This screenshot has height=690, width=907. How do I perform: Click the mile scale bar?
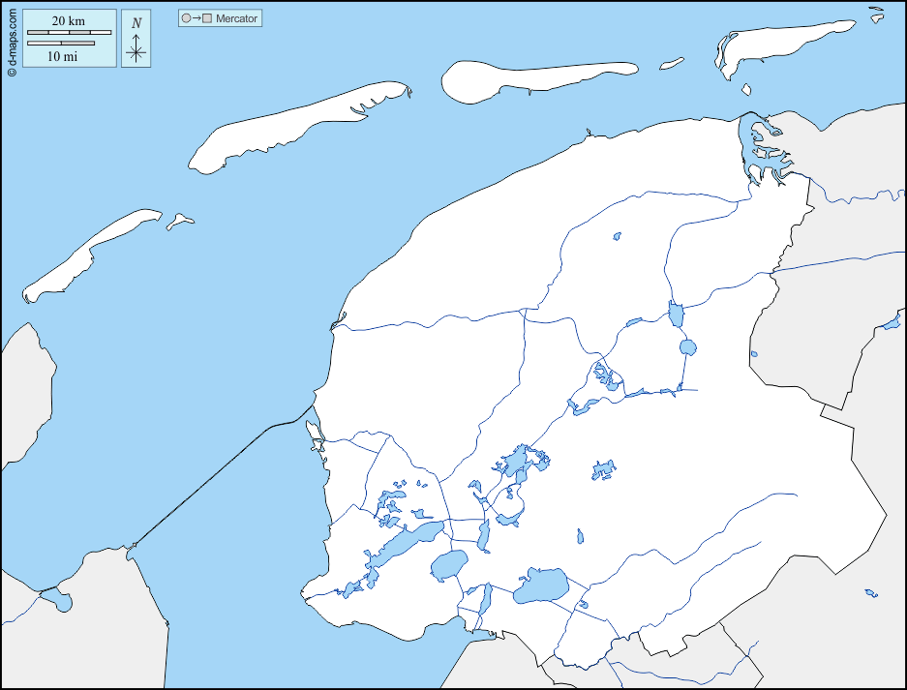point(61,44)
